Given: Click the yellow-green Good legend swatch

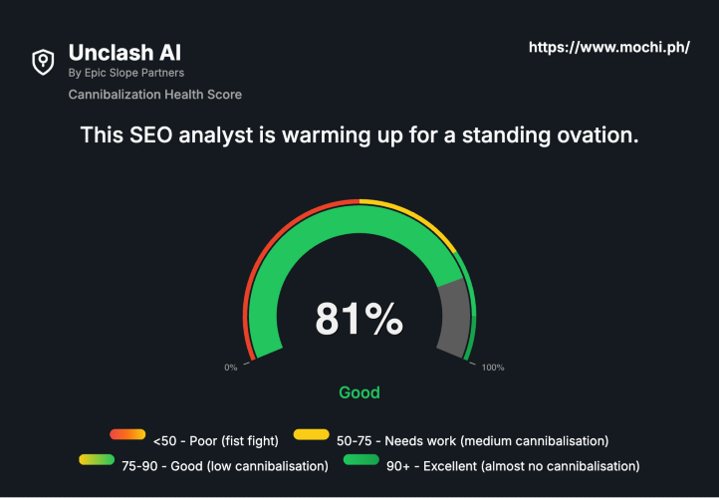Looking at the screenshot, I should pos(97,460).
